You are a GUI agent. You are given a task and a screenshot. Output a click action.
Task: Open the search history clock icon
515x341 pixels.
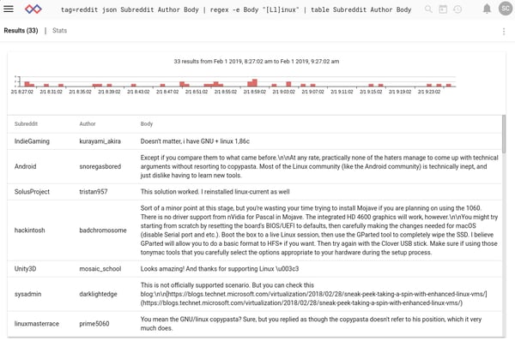[x=457, y=9]
